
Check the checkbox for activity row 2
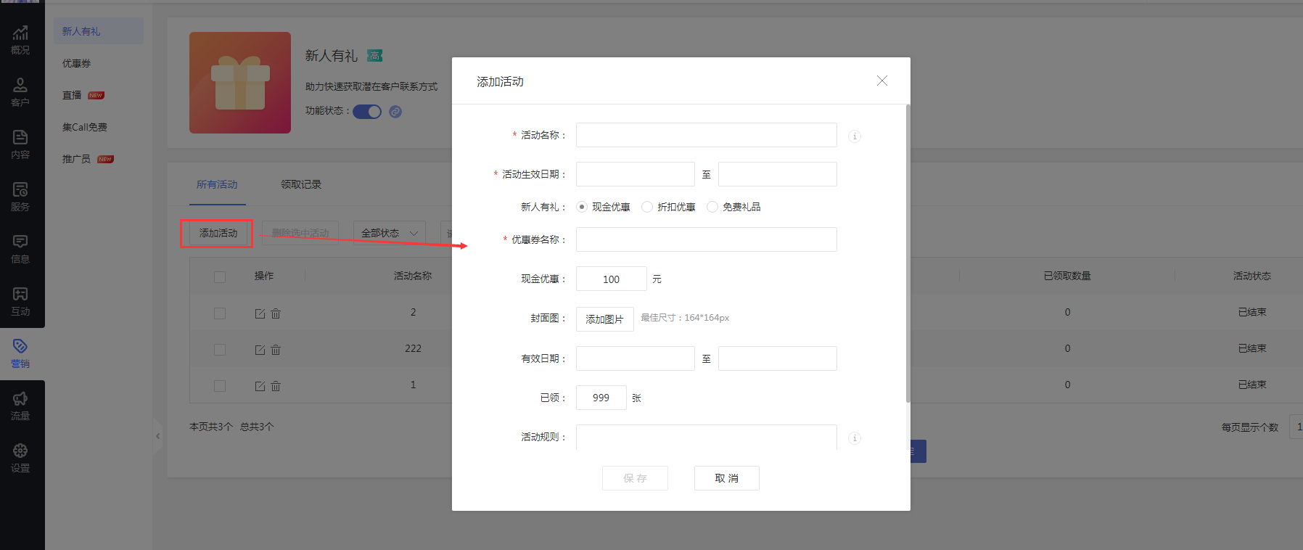coord(220,313)
